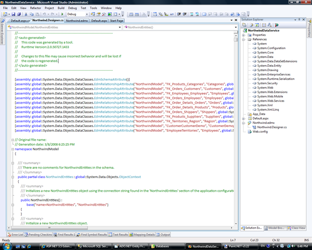Click ASP.NET Configuration globe icon in Solution Explorer
Viewport: 312px width, 250px height.
[x=277, y=25]
